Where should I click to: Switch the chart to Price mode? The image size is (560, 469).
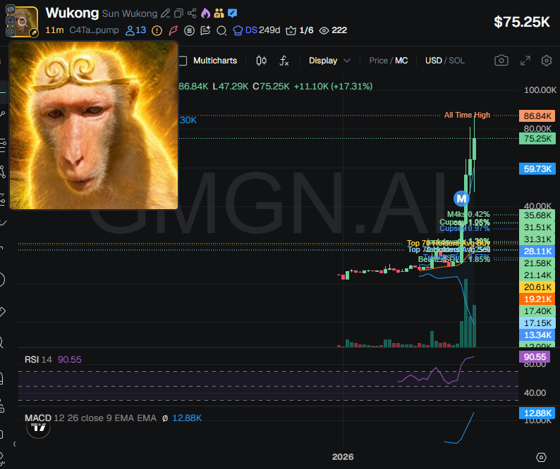point(378,61)
